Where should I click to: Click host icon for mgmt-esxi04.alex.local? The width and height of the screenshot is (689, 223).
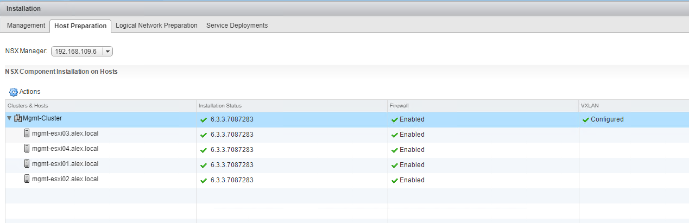tap(27, 149)
